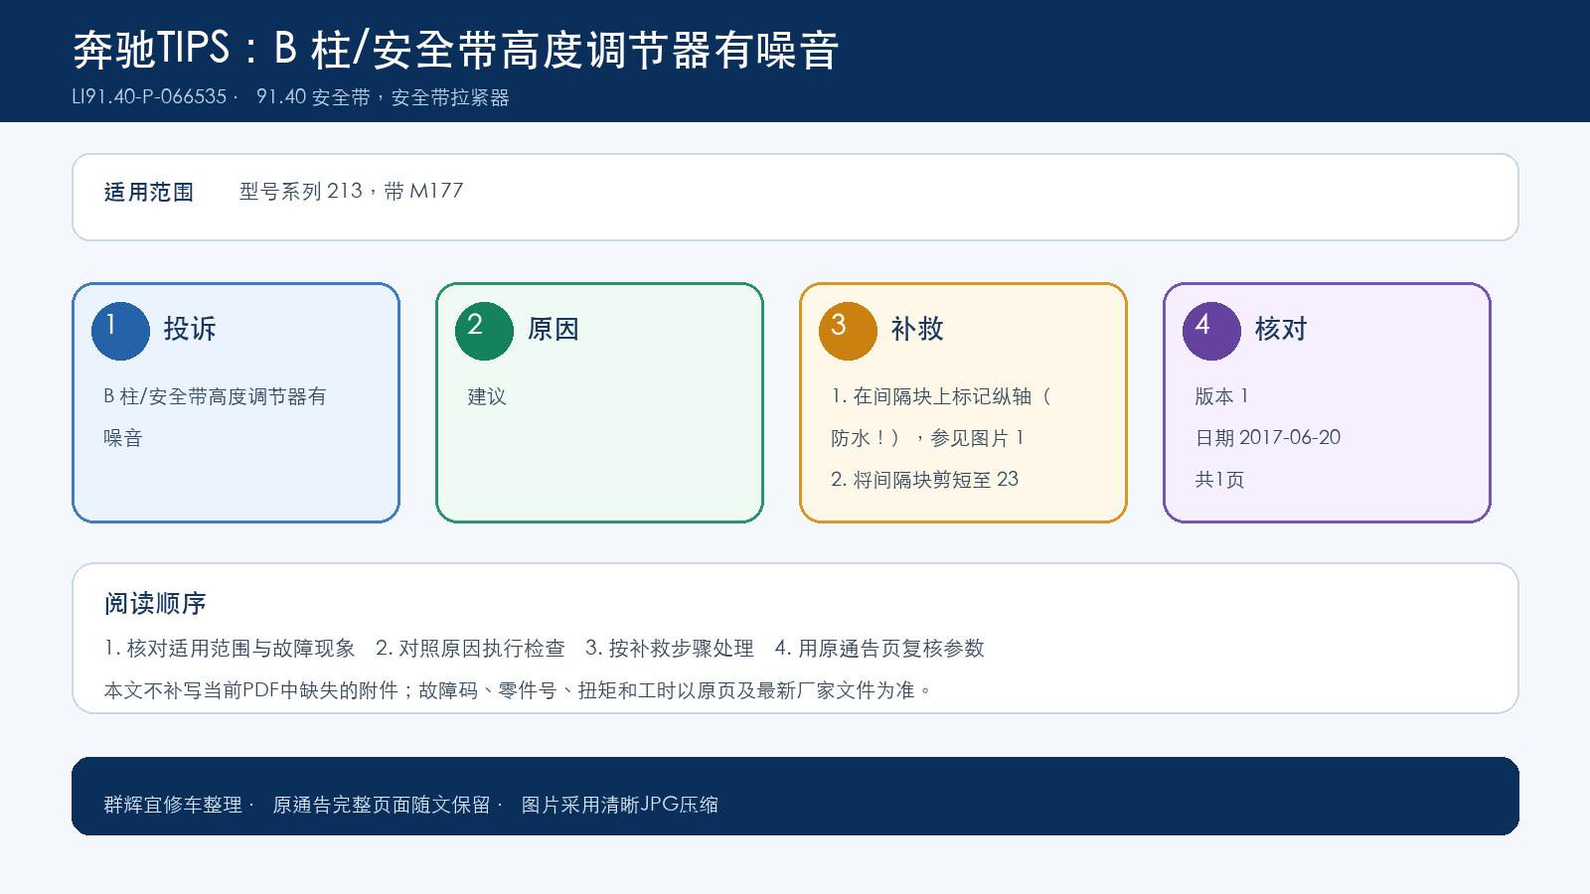The height and width of the screenshot is (894, 1590).
Task: Click the 日期 2017-06-20 line
Action: (x=1267, y=438)
